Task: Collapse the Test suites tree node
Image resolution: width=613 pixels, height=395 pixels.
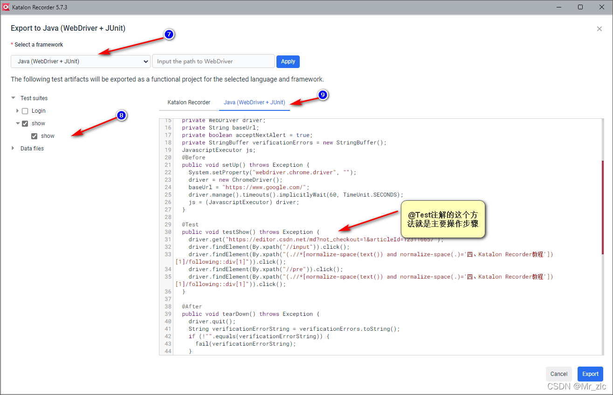Action: (13, 98)
